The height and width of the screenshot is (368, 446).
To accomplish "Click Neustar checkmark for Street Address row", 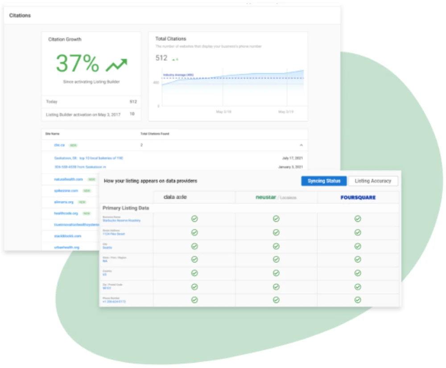I will (x=276, y=233).
